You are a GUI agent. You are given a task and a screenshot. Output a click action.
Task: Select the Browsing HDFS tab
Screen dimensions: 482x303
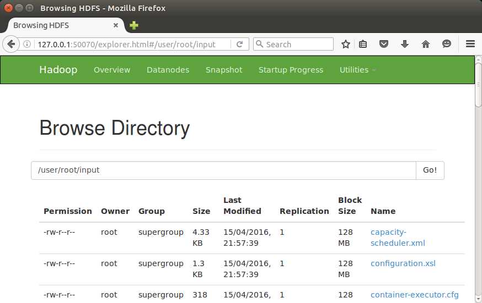click(65, 25)
